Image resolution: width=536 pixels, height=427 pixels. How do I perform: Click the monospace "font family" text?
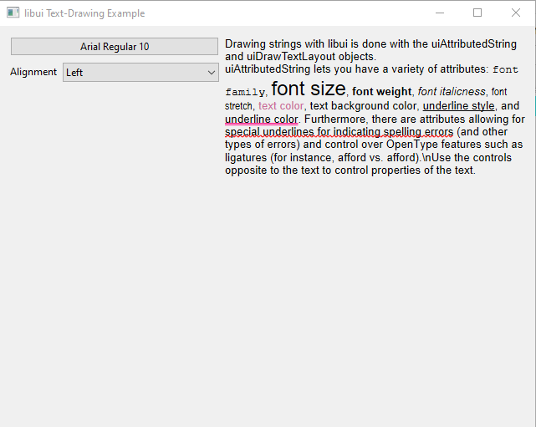click(x=244, y=92)
